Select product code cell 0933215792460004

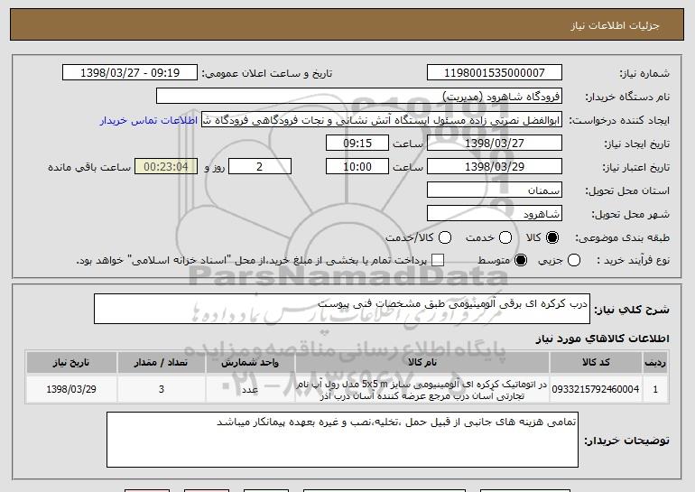[x=596, y=389]
